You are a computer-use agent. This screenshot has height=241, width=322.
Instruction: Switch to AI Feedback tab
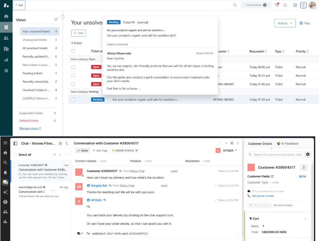pyautogui.click(x=288, y=144)
